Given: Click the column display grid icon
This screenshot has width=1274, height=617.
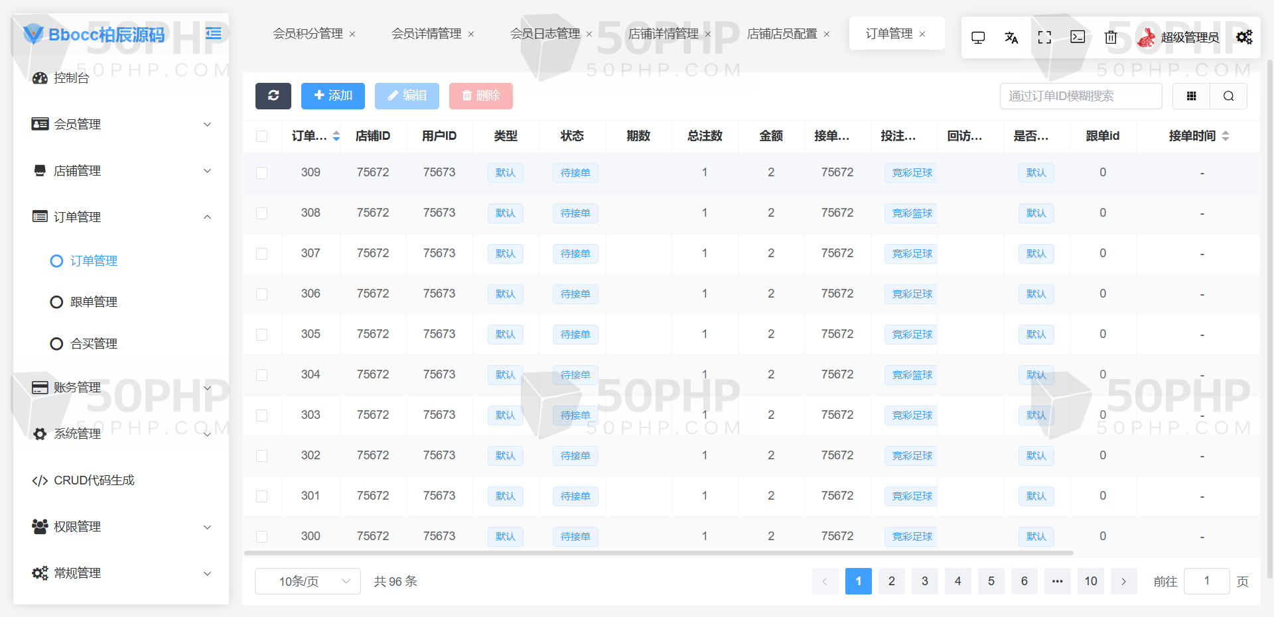Looking at the screenshot, I should point(1192,96).
